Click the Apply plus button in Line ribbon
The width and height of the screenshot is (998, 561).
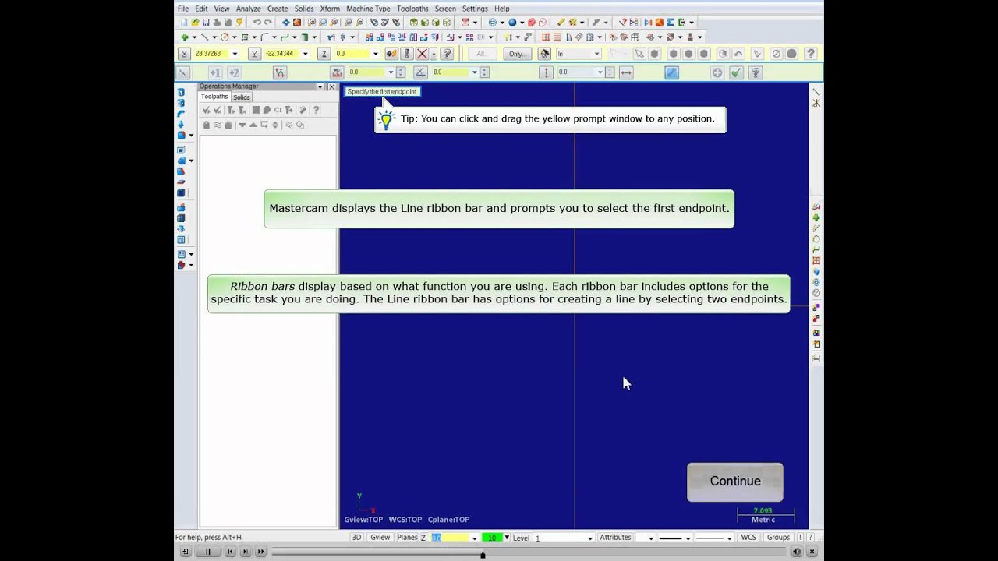pos(717,72)
